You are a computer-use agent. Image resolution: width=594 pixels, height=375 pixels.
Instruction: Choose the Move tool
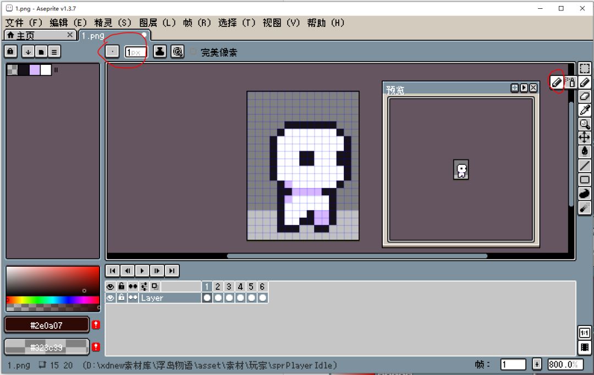coord(585,137)
